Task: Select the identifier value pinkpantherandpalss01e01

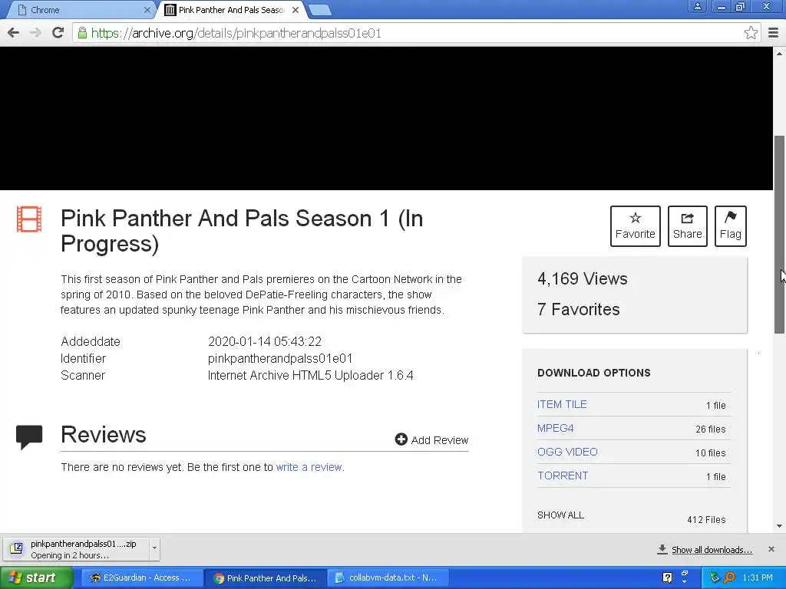Action: click(280, 359)
